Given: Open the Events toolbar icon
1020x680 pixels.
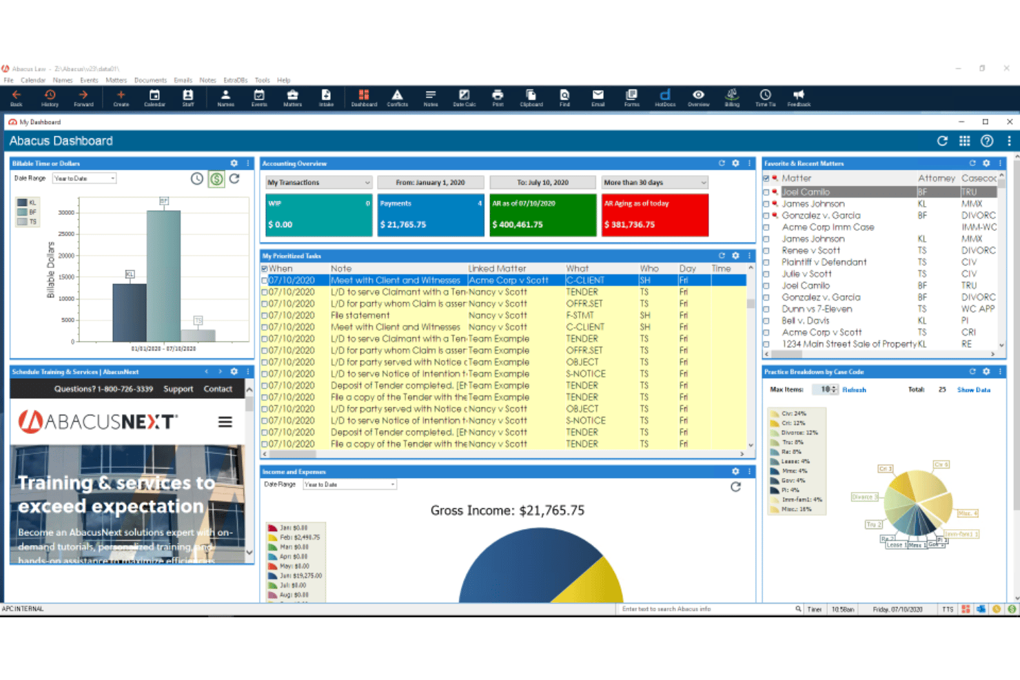Looking at the screenshot, I should (259, 98).
